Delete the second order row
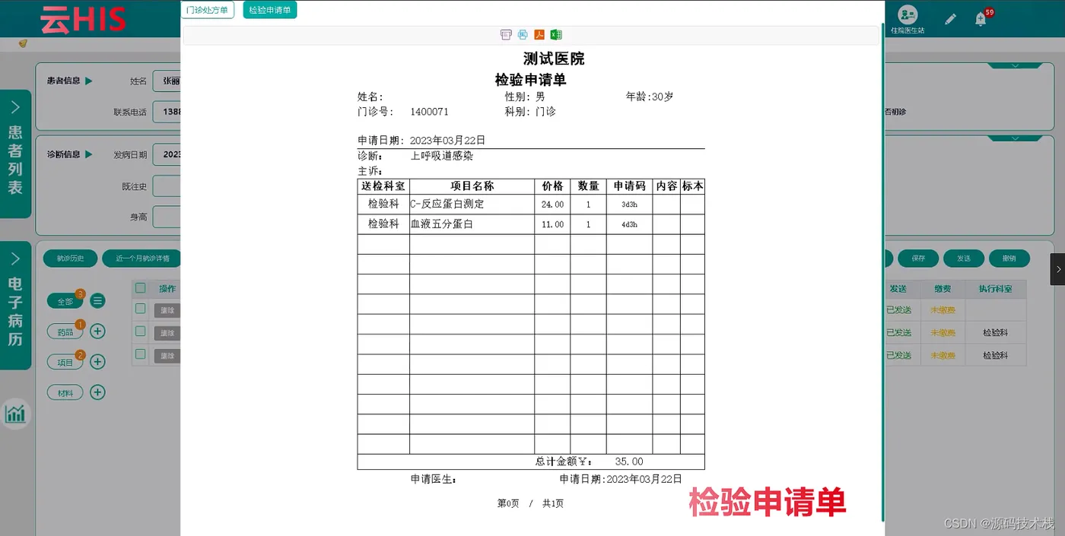Viewport: 1065px width, 536px height. [x=167, y=333]
